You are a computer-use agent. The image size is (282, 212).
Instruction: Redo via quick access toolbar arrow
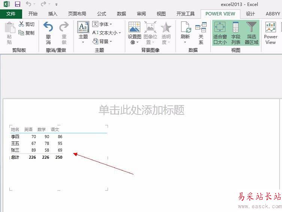(43, 4)
